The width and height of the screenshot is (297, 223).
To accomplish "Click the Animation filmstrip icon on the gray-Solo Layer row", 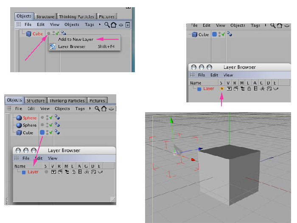I will (x=80, y=172).
